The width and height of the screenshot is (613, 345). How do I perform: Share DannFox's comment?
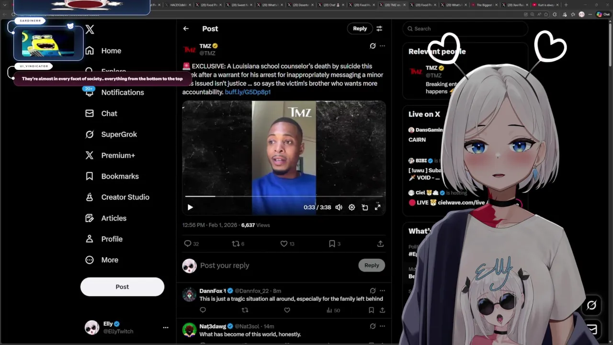382,310
